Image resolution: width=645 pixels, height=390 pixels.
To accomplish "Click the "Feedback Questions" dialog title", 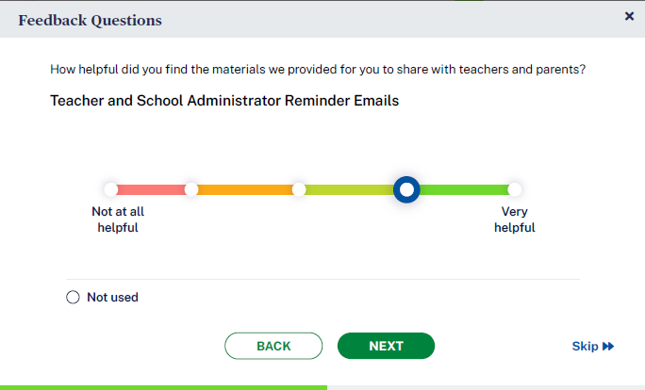I will pos(90,20).
